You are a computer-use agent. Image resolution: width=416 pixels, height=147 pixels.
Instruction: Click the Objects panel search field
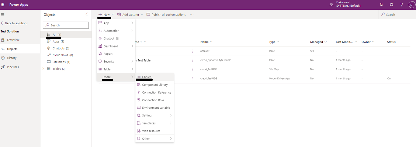[66, 25]
